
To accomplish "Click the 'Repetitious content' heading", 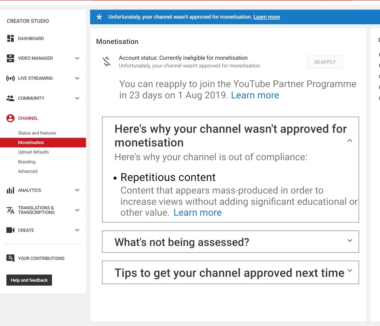I will point(168,177).
